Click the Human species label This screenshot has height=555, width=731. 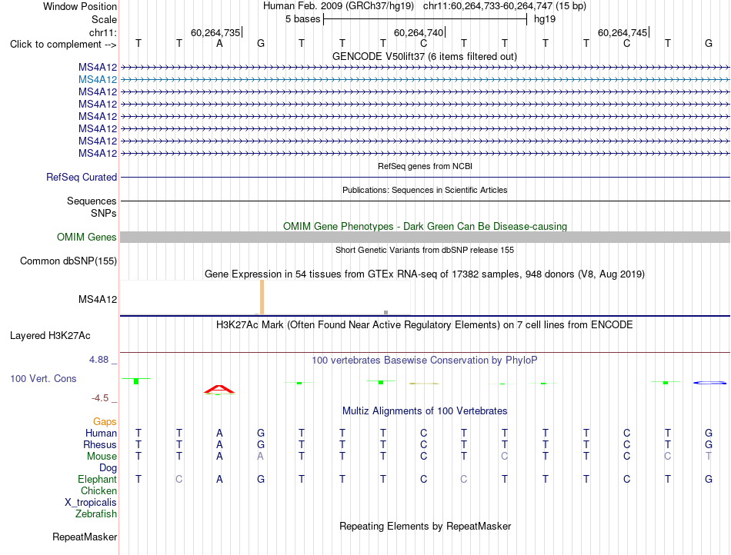(x=101, y=433)
